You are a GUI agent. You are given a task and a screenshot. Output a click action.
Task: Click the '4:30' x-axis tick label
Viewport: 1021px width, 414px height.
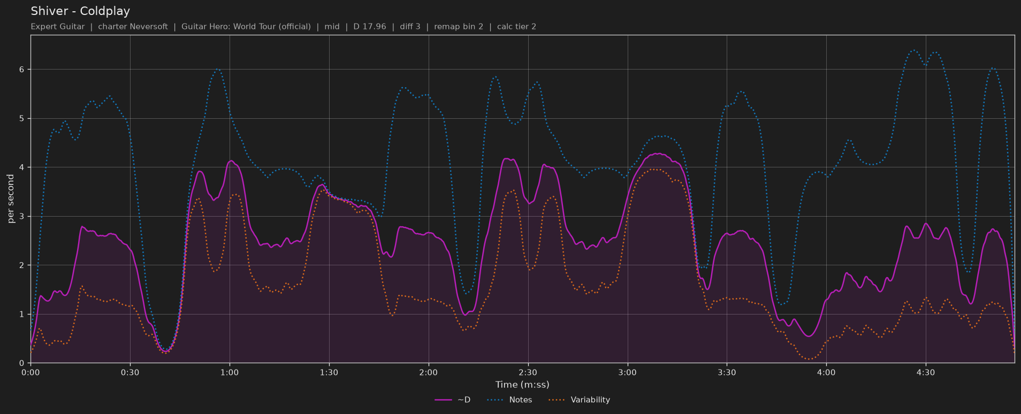(926, 372)
